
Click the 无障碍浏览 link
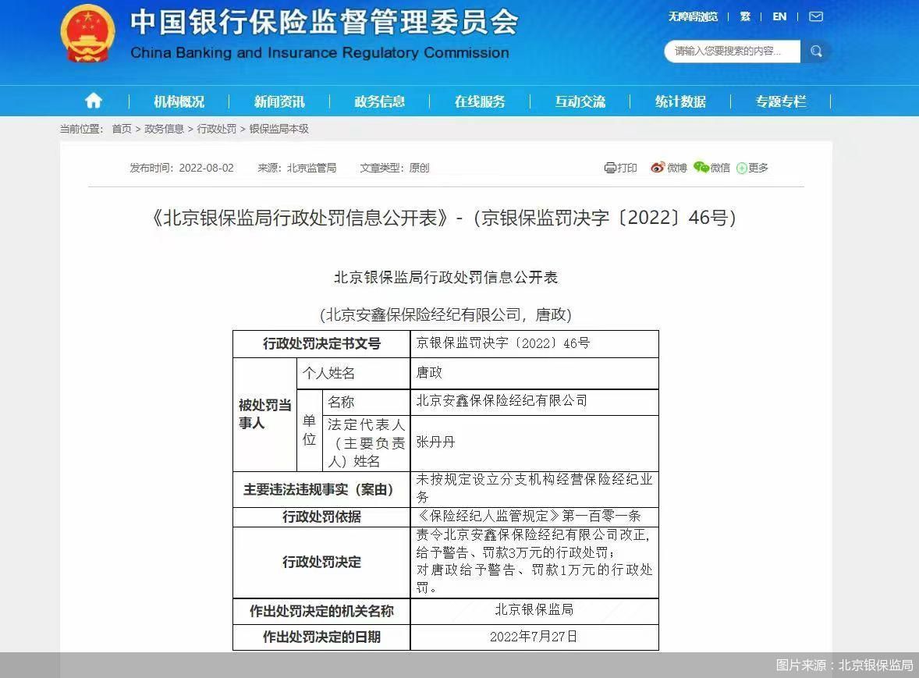click(x=693, y=16)
